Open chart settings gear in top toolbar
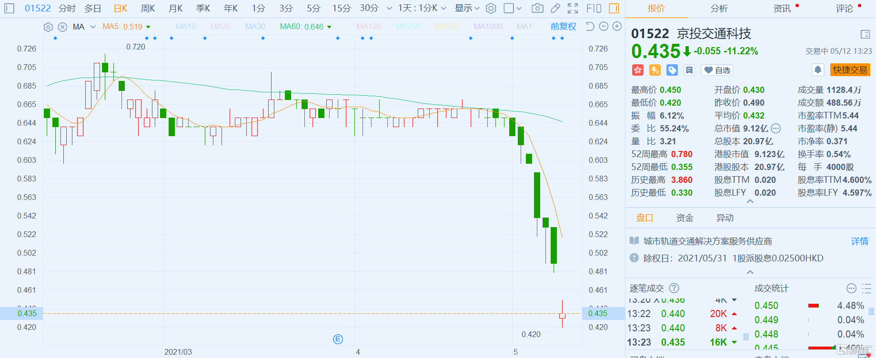The image size is (876, 358). (x=491, y=8)
